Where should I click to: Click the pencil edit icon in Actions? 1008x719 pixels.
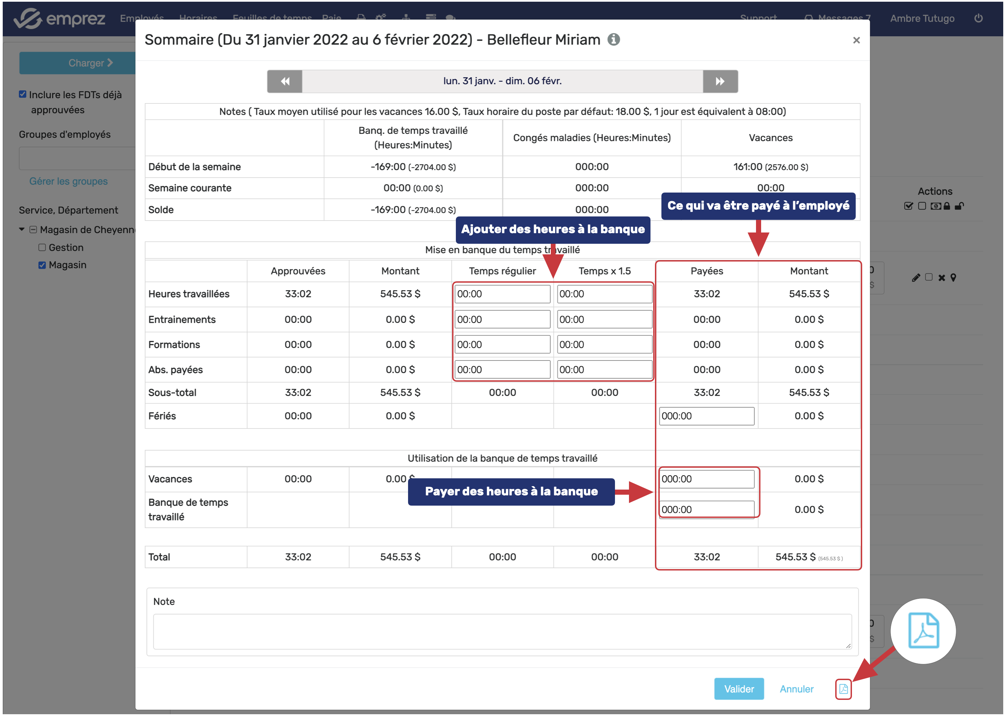click(916, 278)
